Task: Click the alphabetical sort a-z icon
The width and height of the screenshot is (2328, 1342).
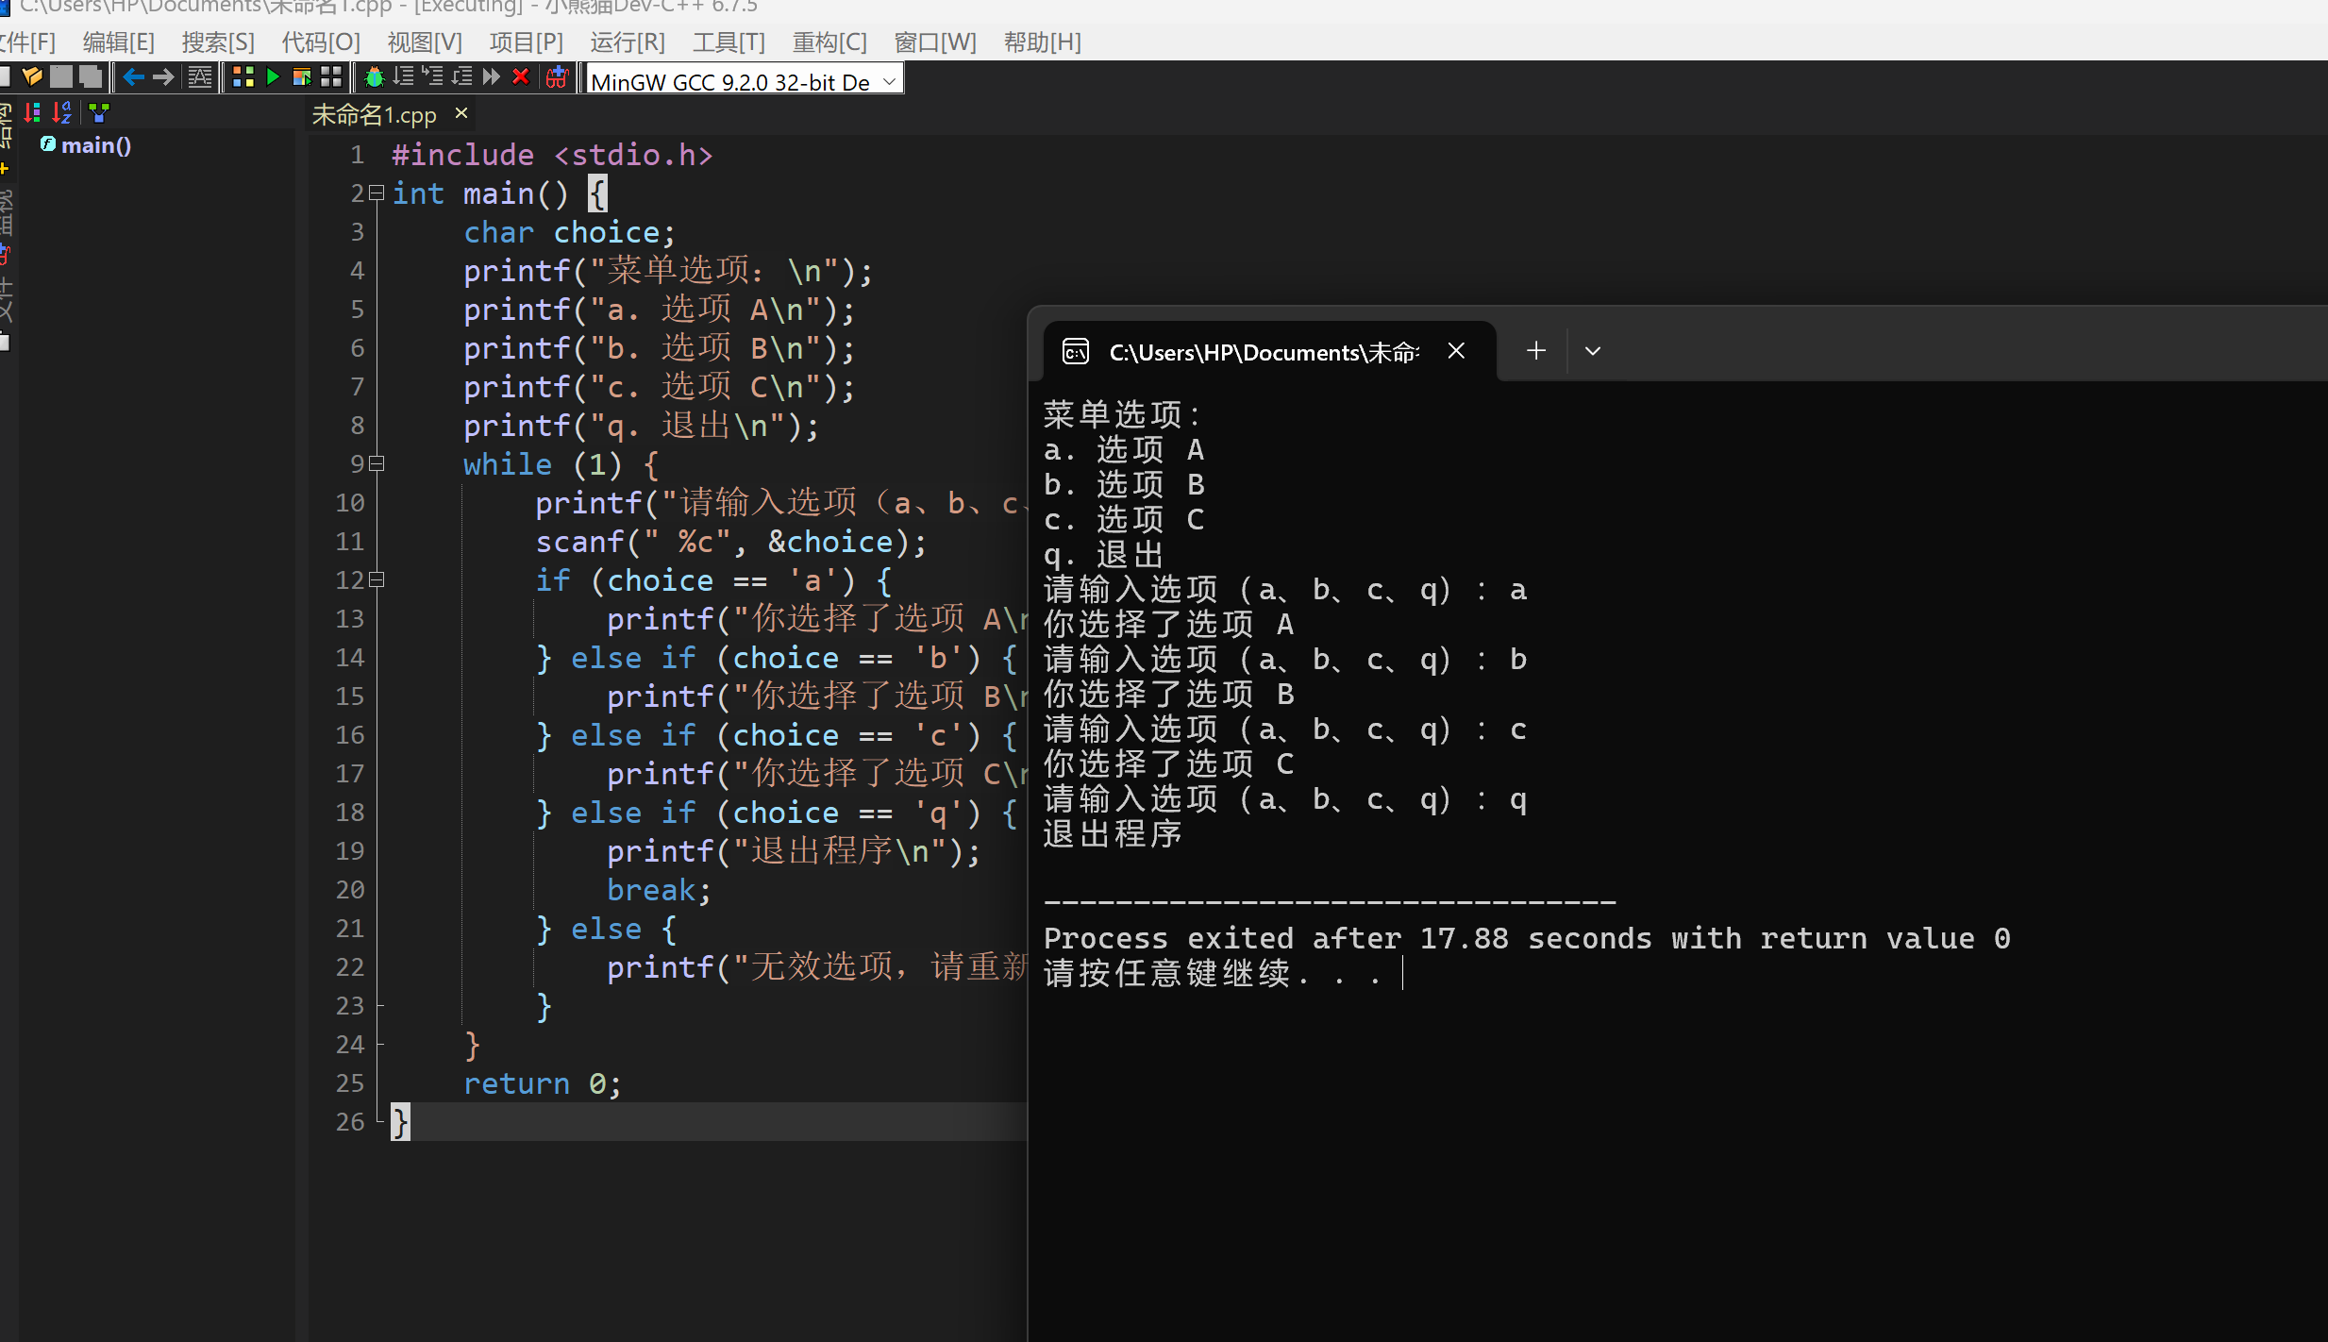Action: pyautogui.click(x=62, y=113)
